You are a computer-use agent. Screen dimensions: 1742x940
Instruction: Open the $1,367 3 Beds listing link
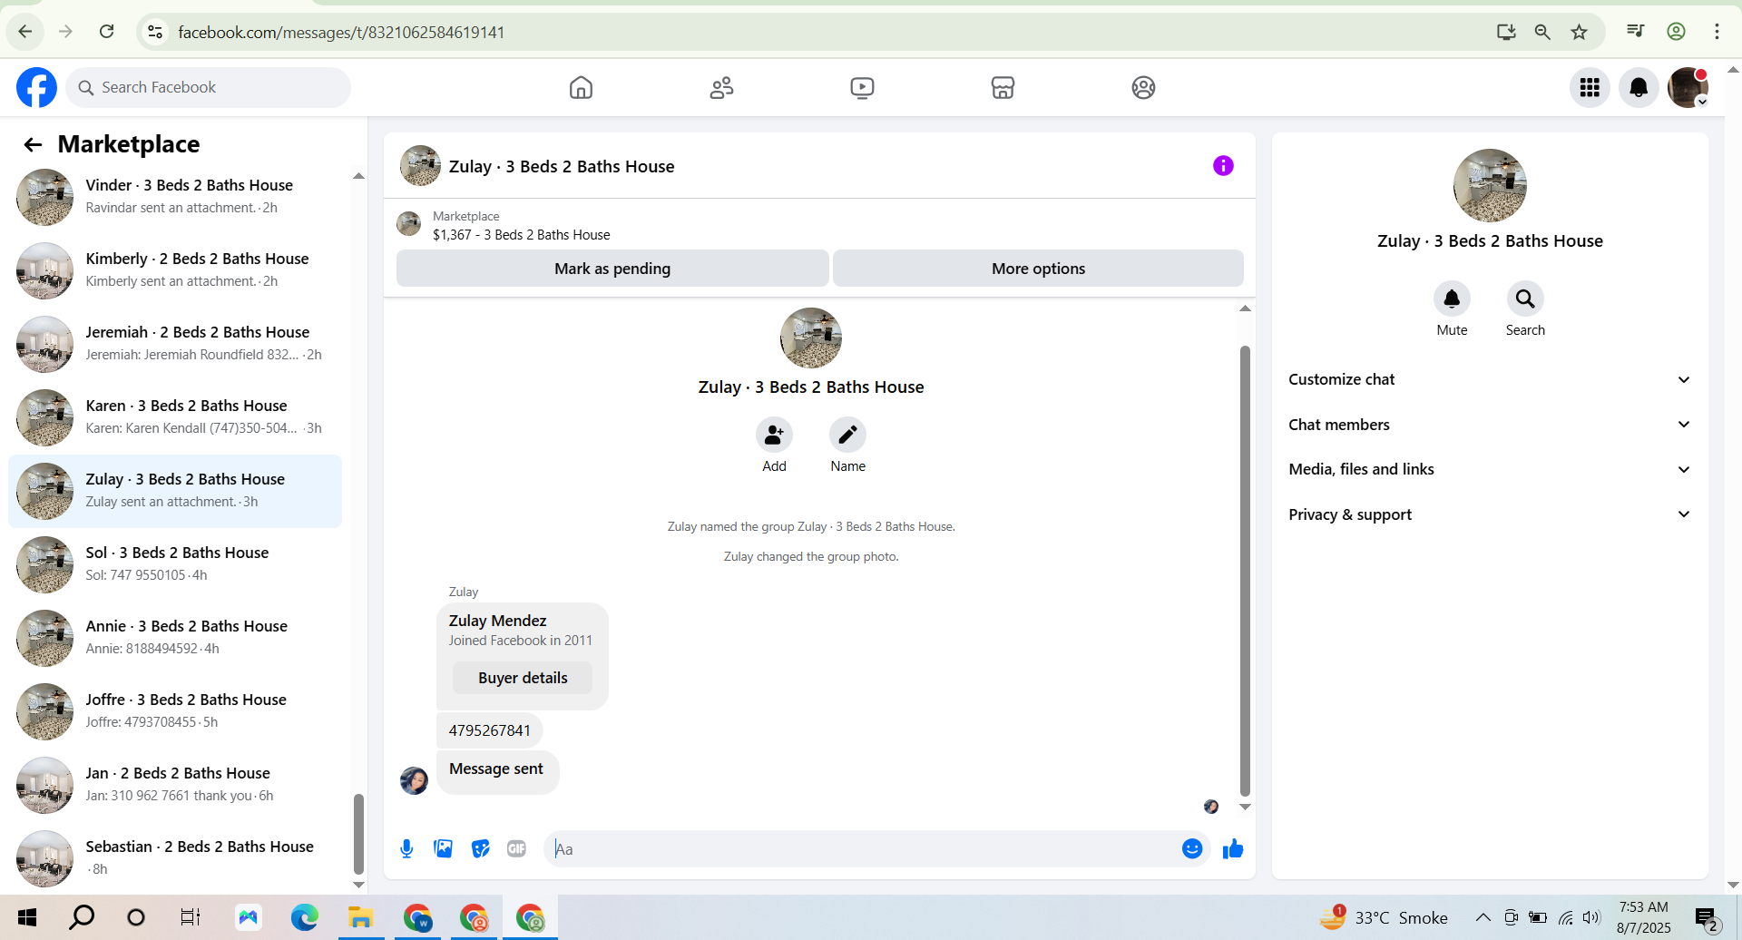coord(521,235)
